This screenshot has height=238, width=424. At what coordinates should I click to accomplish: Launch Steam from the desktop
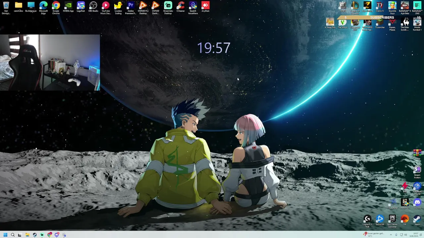(x=417, y=220)
